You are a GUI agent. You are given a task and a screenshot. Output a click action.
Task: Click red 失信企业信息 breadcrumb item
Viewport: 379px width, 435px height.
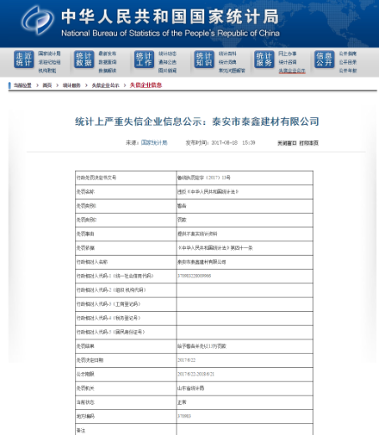coord(146,85)
